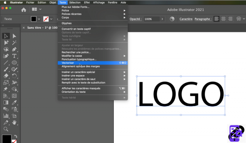Open the stroke color dropdown arrow
The height and width of the screenshot is (143, 246).
point(51,19)
